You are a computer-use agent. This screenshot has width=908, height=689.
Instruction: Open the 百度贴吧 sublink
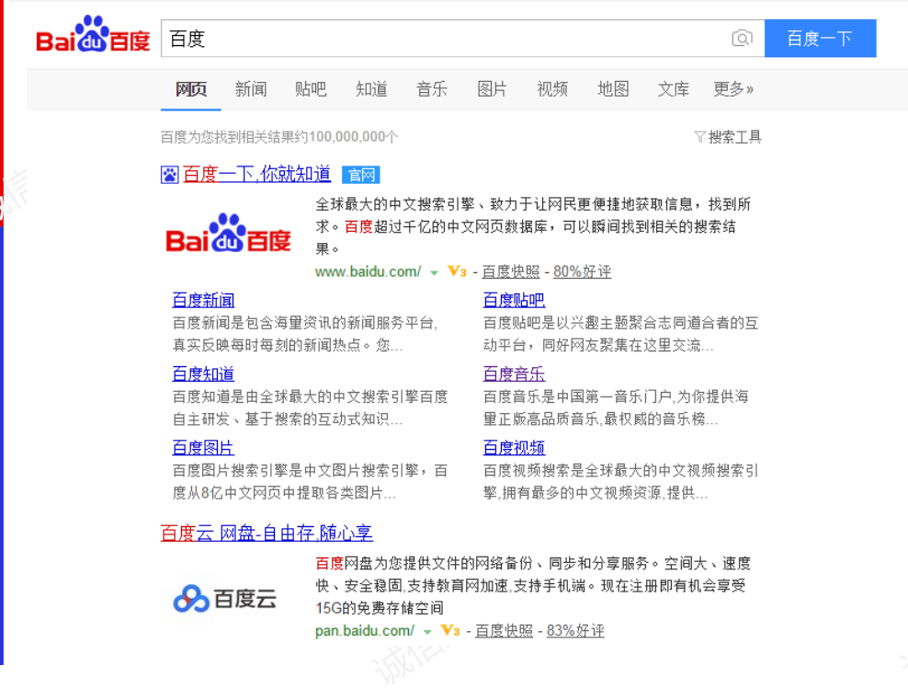(x=515, y=300)
